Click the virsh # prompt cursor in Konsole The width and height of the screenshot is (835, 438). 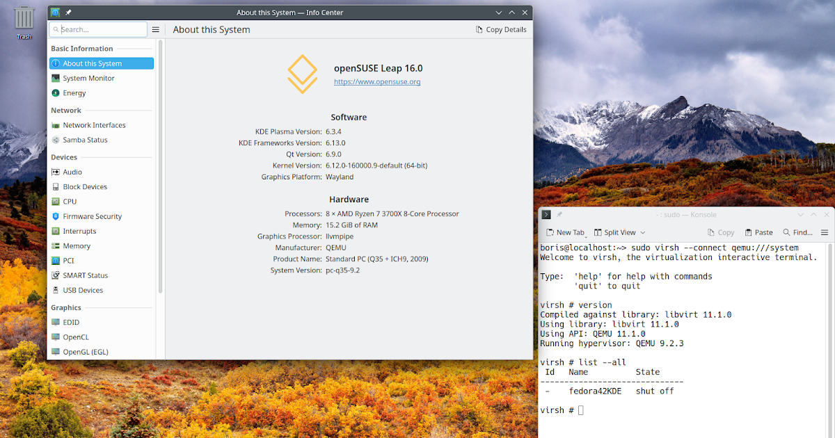point(581,410)
